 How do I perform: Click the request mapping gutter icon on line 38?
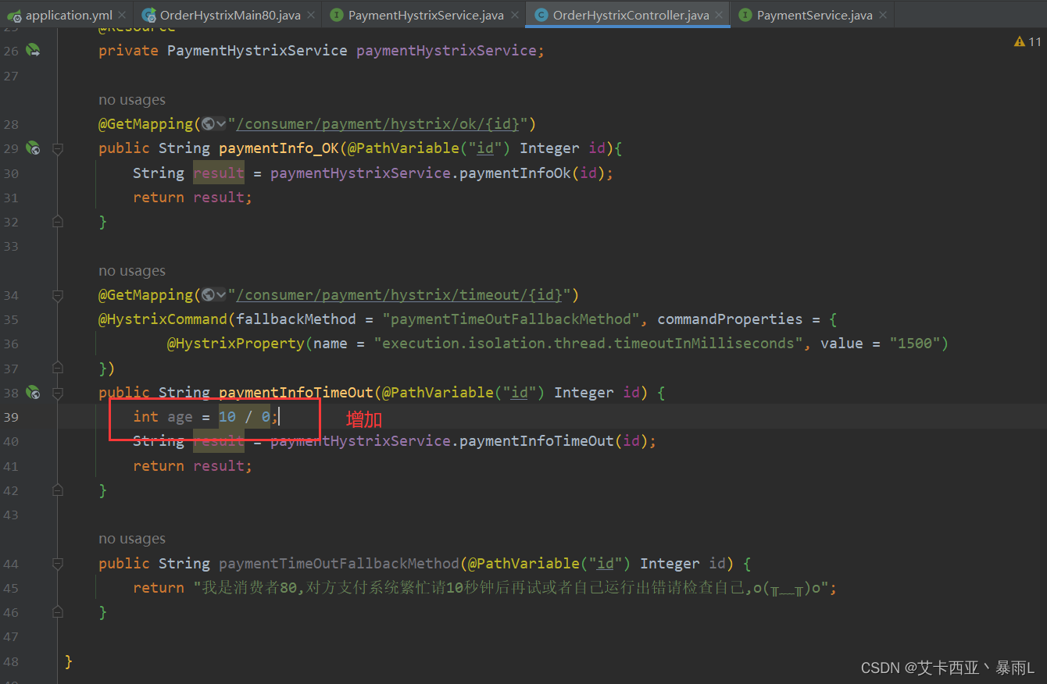click(33, 392)
